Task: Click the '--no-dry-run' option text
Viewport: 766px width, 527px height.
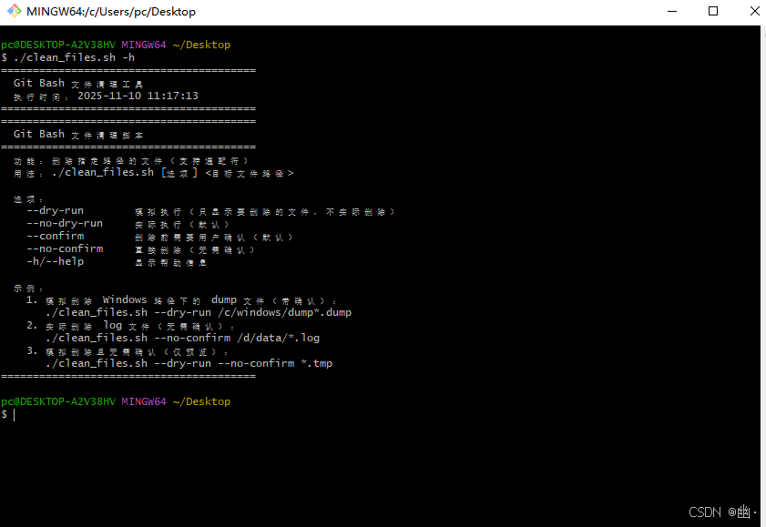Action: 65,224
